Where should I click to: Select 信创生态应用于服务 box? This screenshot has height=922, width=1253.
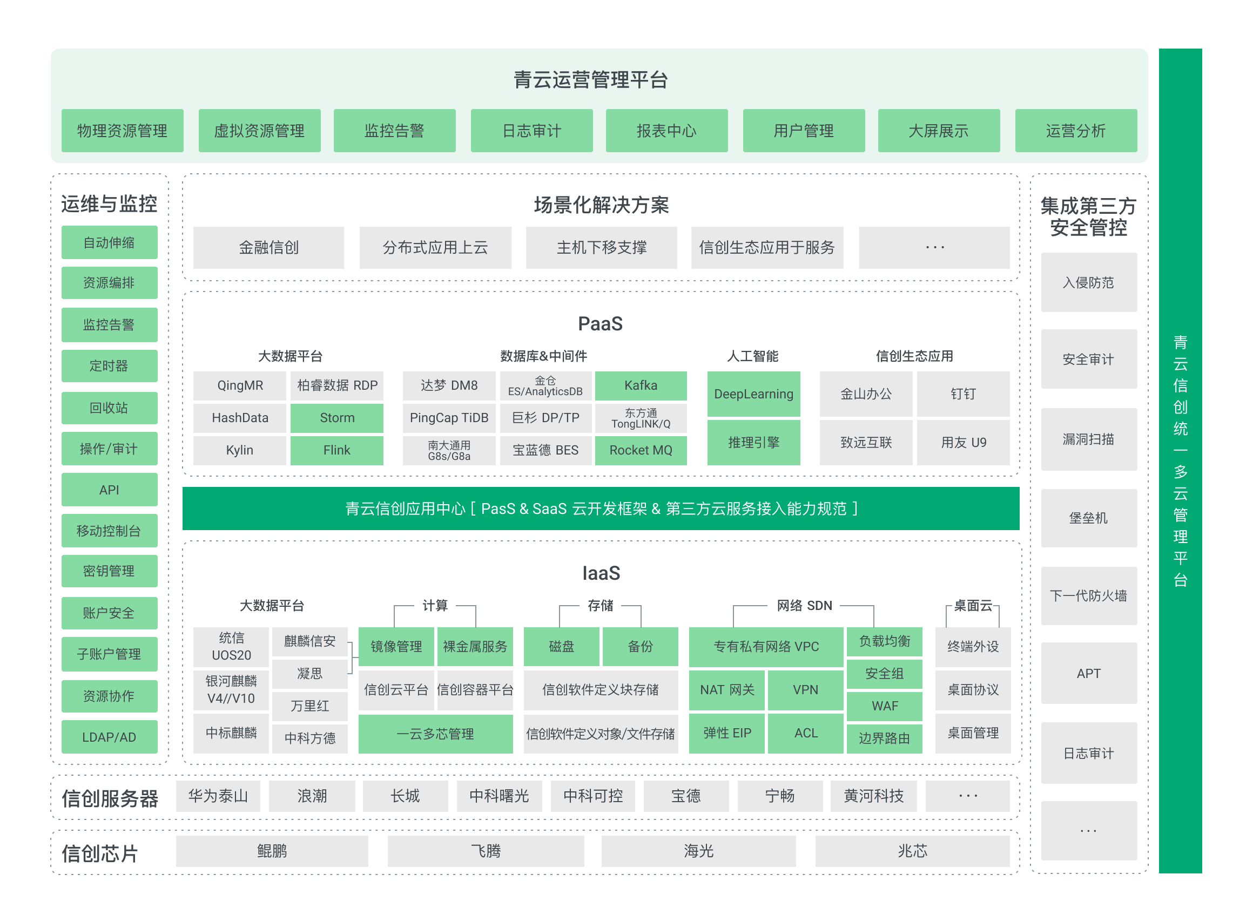[767, 247]
